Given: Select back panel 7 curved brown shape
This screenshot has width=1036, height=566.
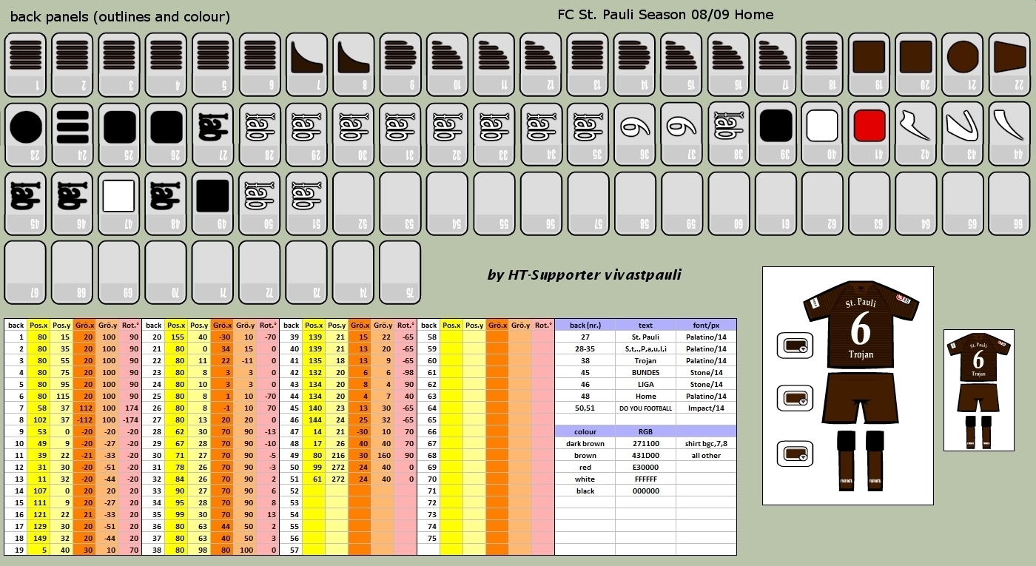Looking at the screenshot, I should (306, 64).
